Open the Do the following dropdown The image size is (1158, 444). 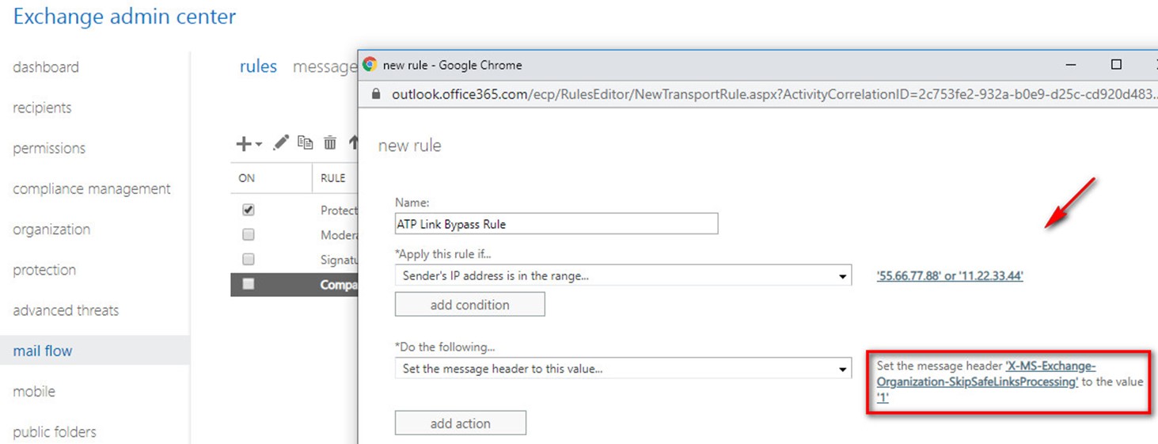point(623,369)
